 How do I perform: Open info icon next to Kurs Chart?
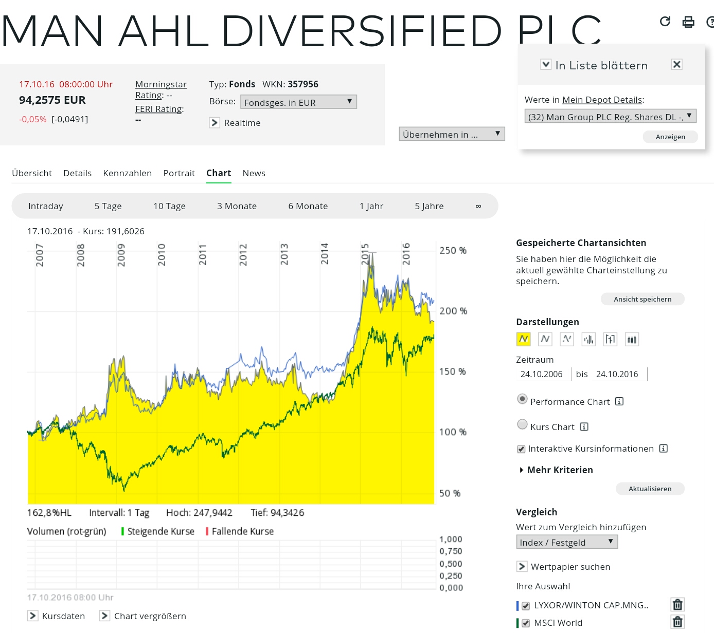point(584,426)
